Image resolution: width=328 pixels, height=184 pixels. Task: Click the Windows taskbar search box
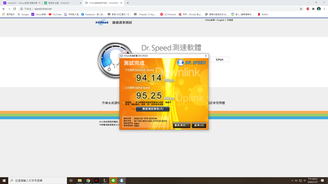(x=38, y=180)
